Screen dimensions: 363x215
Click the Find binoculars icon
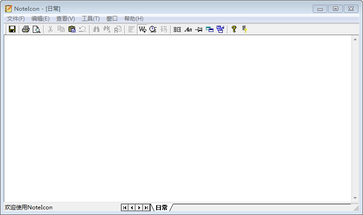pyautogui.click(x=96, y=29)
